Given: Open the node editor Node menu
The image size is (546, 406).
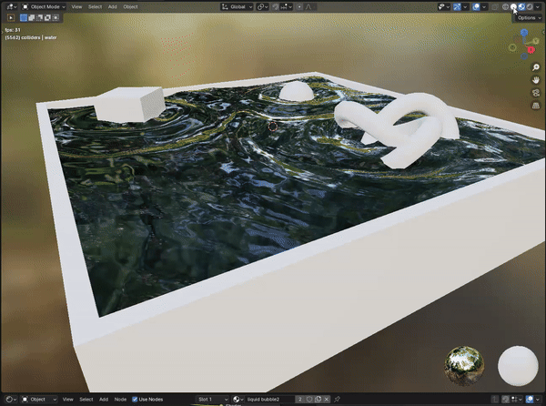Looking at the screenshot, I should click(120, 400).
